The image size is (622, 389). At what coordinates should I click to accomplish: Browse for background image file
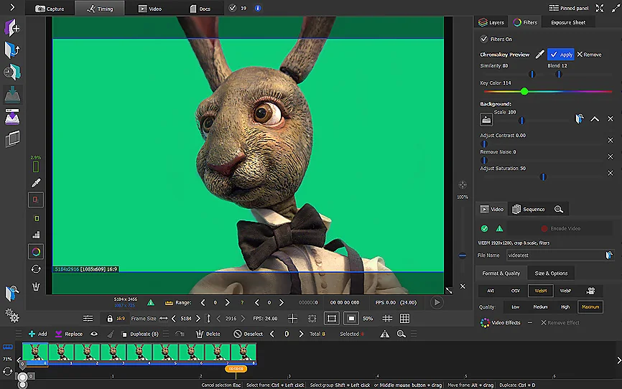pos(579,119)
